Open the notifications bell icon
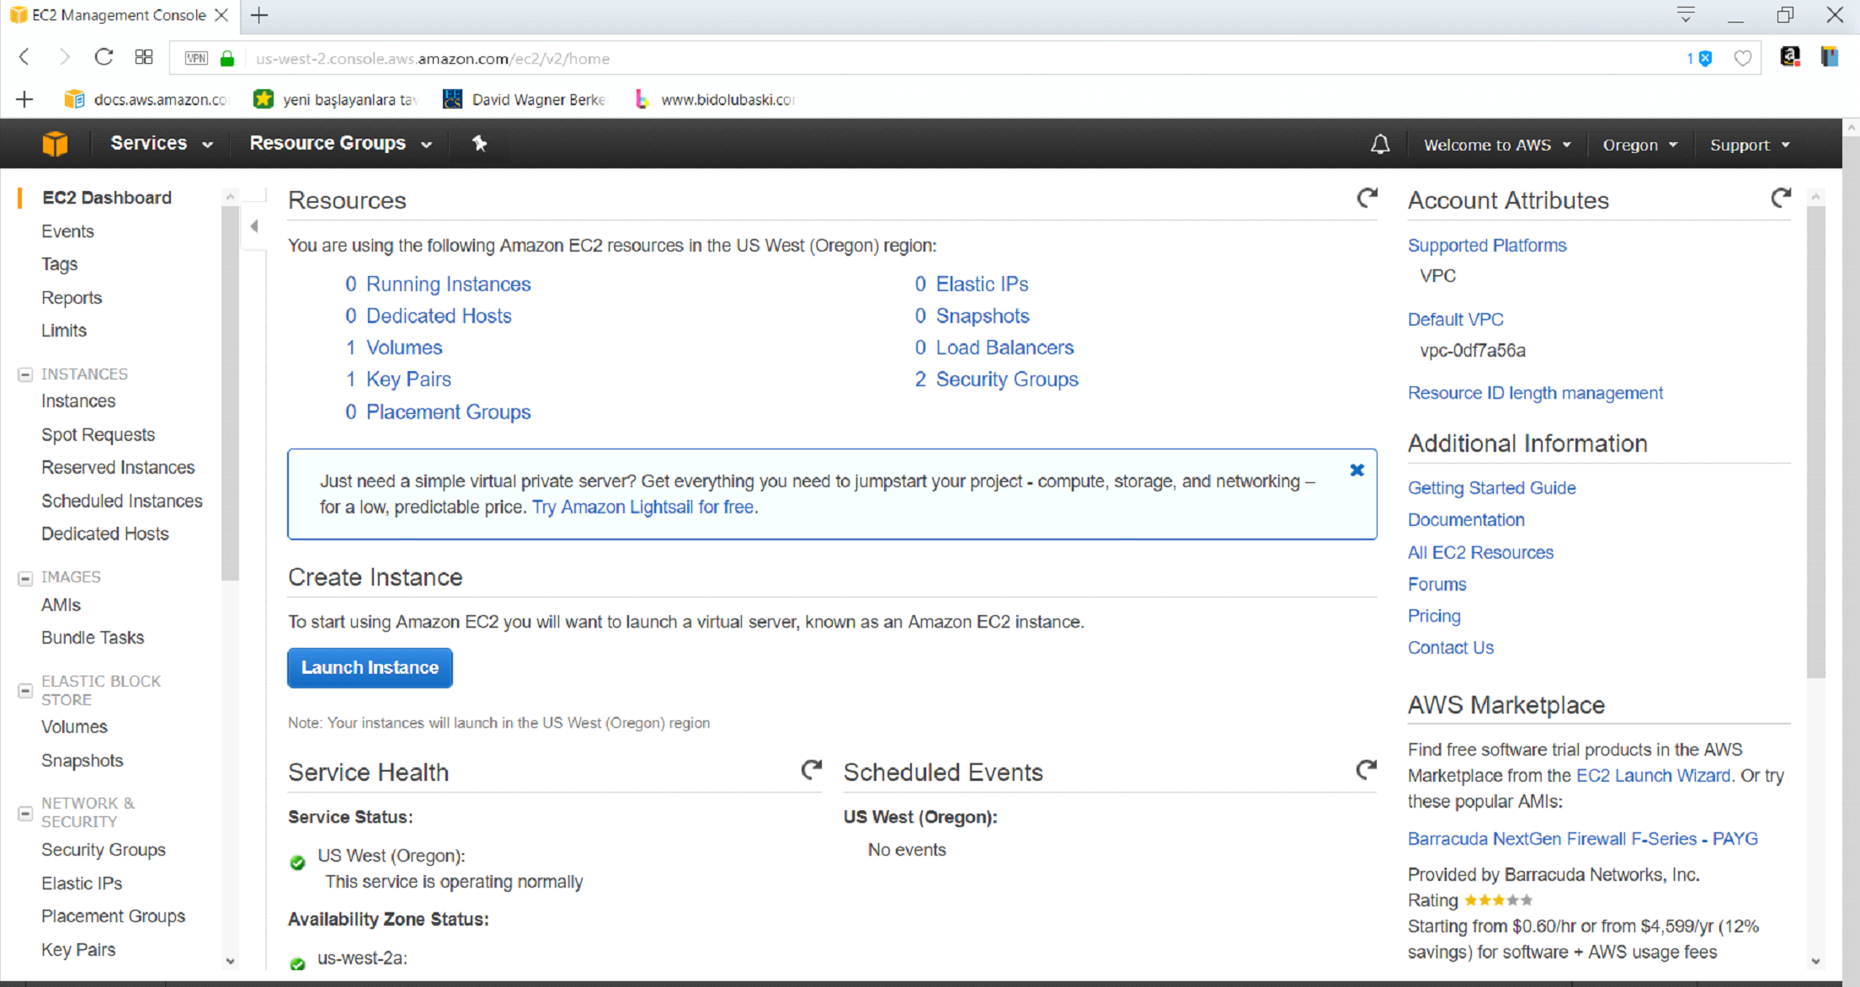 [x=1380, y=145]
